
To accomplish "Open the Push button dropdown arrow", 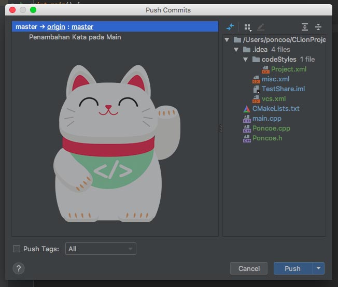I will coord(319,268).
